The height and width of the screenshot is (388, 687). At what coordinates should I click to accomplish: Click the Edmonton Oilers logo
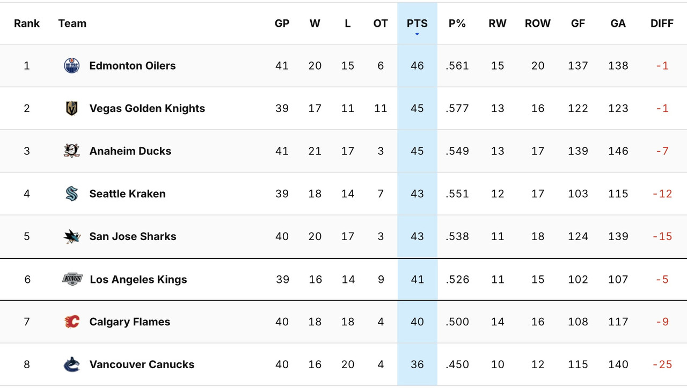tap(71, 65)
